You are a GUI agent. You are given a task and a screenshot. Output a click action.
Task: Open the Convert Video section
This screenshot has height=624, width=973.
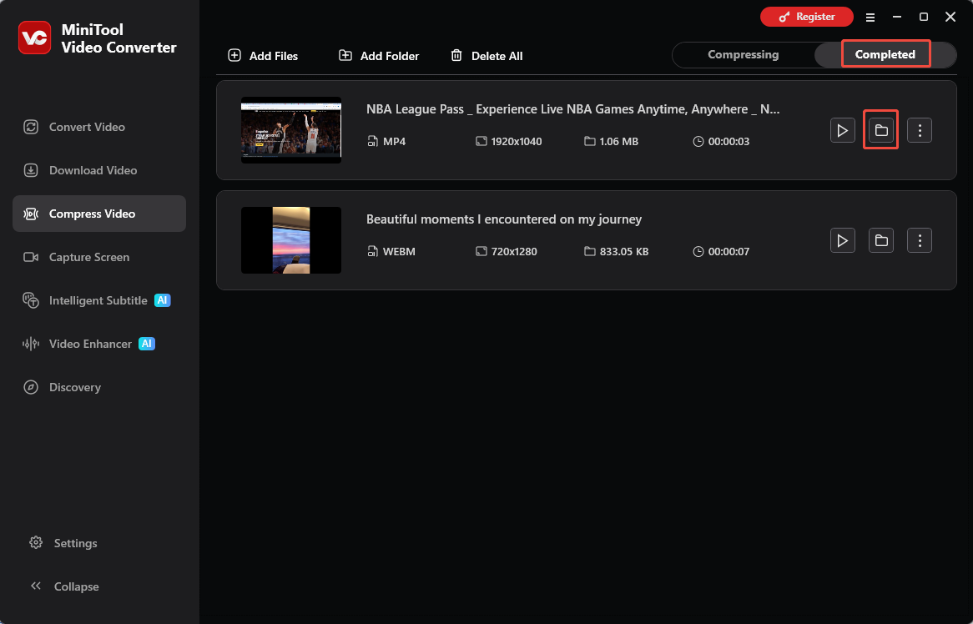click(x=99, y=127)
